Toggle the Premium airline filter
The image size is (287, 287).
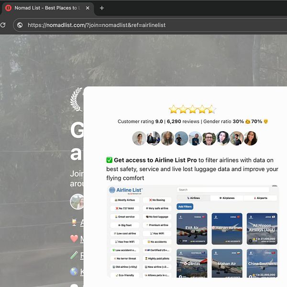[x=157, y=225]
